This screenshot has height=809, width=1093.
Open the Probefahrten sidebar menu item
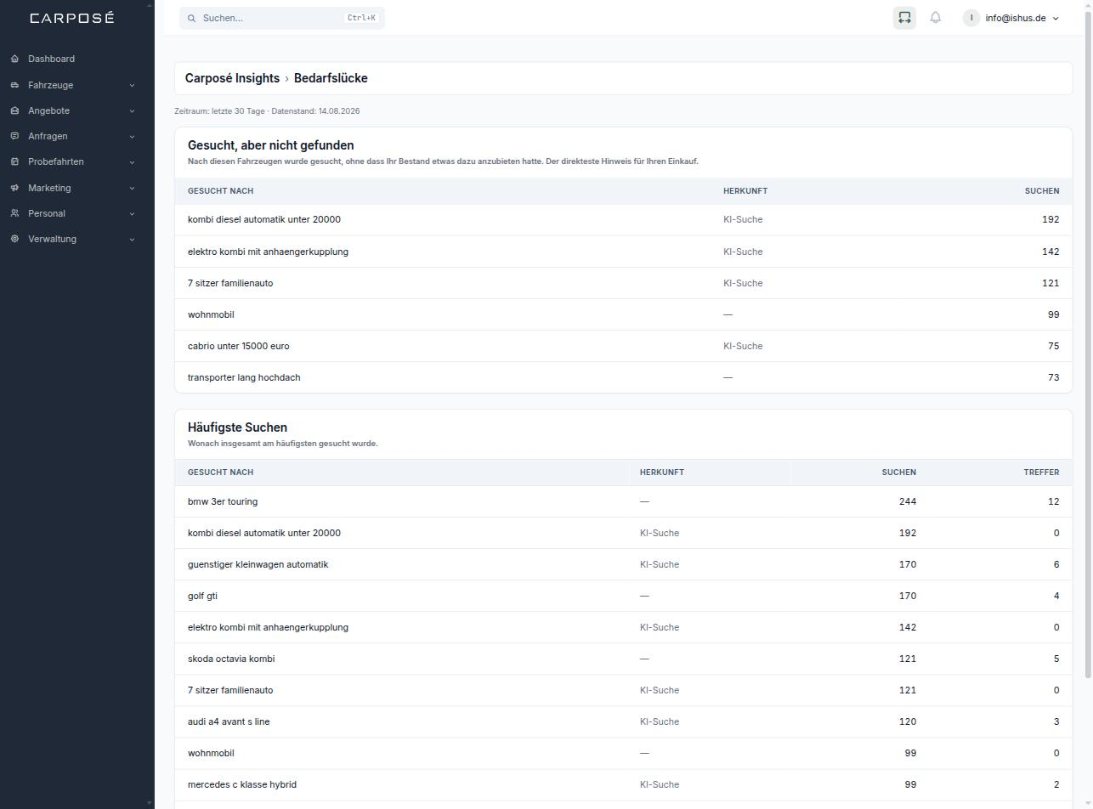click(73, 161)
